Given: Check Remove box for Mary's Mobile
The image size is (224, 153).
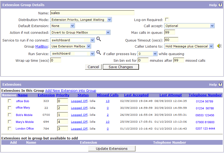Looking at the screenshot, I should point(10,122).
